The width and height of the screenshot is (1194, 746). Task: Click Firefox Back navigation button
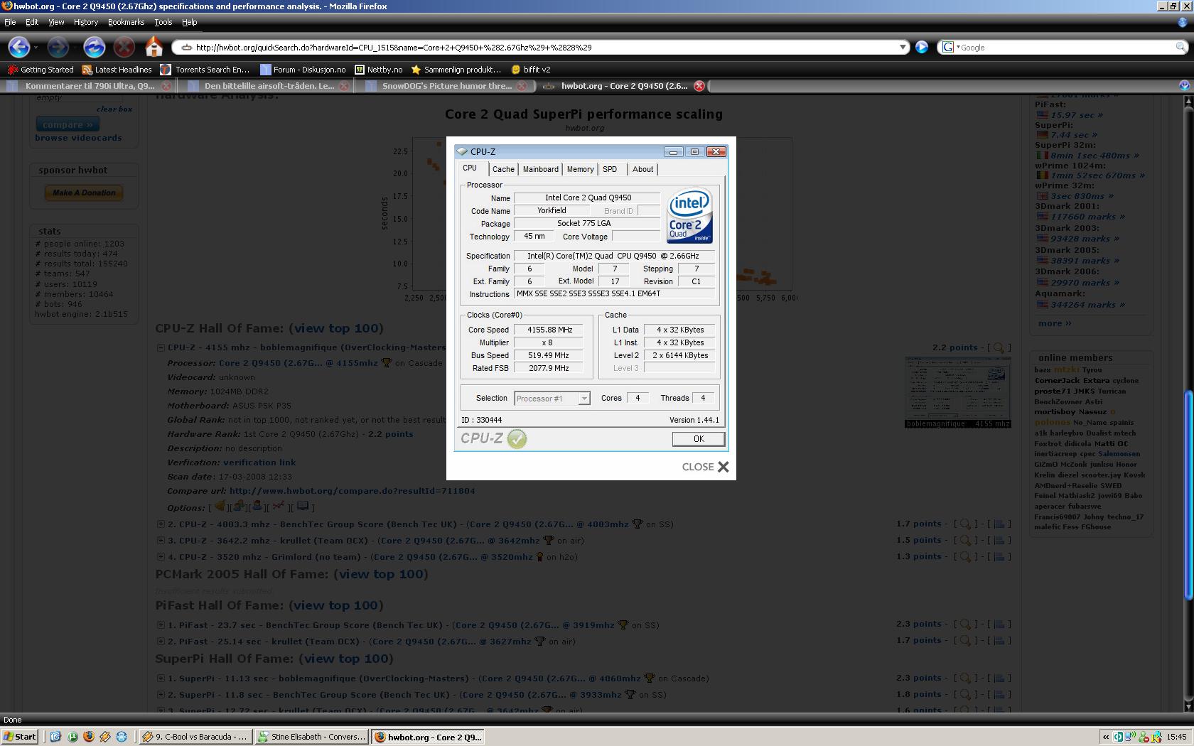19,47
